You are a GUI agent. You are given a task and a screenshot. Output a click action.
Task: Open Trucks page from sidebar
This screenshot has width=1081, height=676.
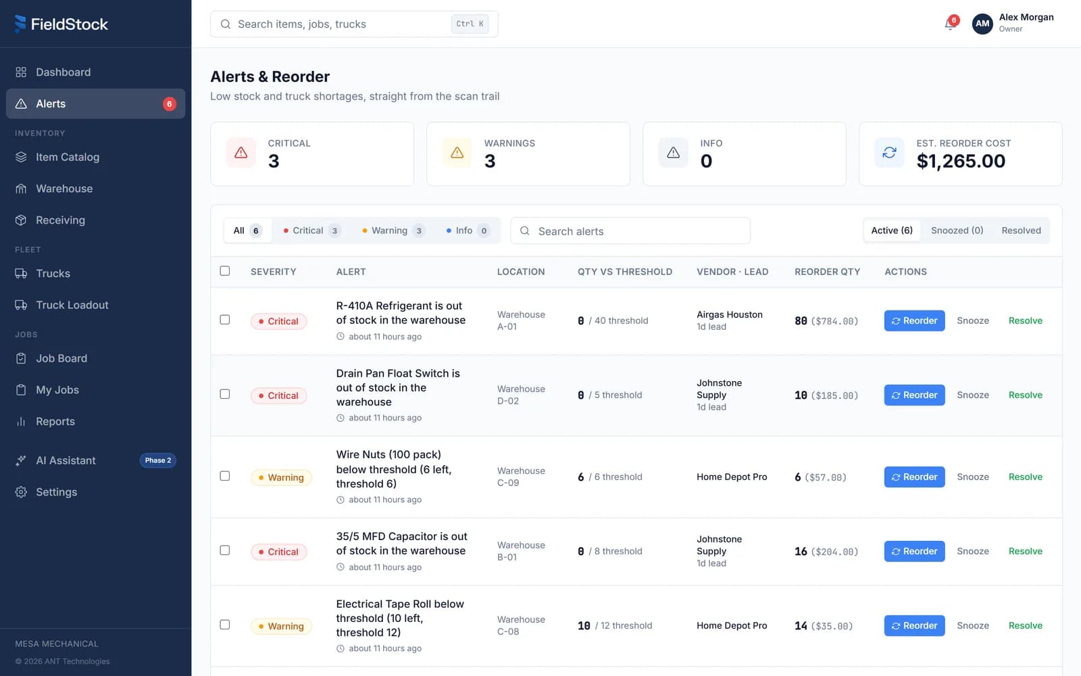click(x=95, y=273)
